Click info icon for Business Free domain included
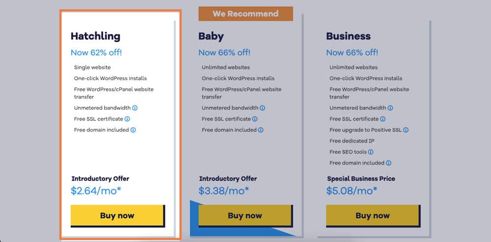The image size is (491, 242). (x=388, y=163)
